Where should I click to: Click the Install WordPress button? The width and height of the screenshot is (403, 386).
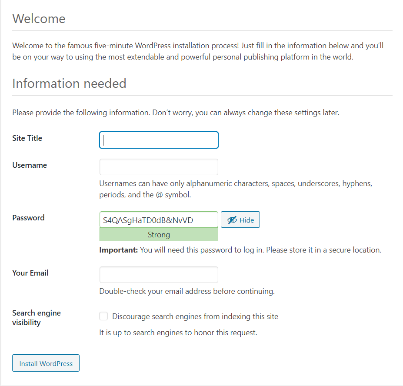(46, 363)
